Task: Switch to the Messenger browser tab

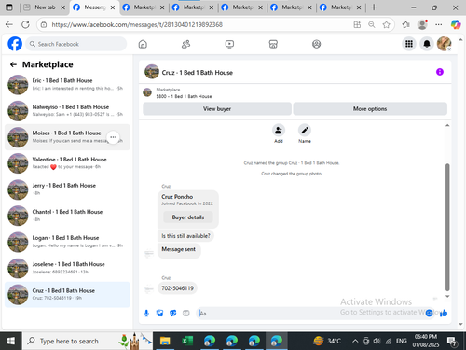Action: tap(94, 7)
